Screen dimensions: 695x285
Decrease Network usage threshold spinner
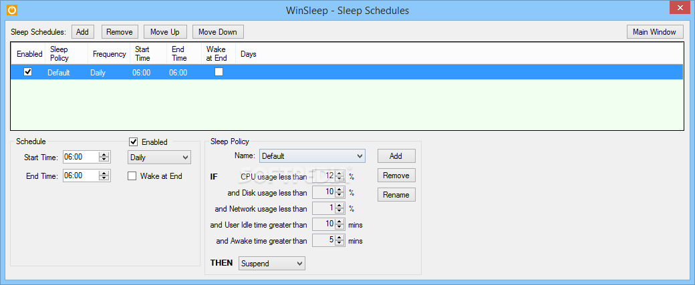(339, 211)
